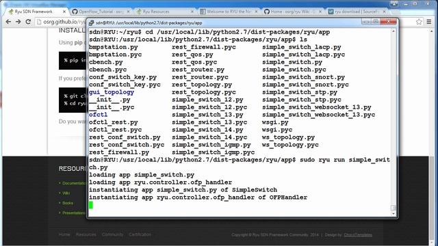Viewport: 438px width, 246px height.
Task: Click the browser back arrow
Action: point(8,22)
